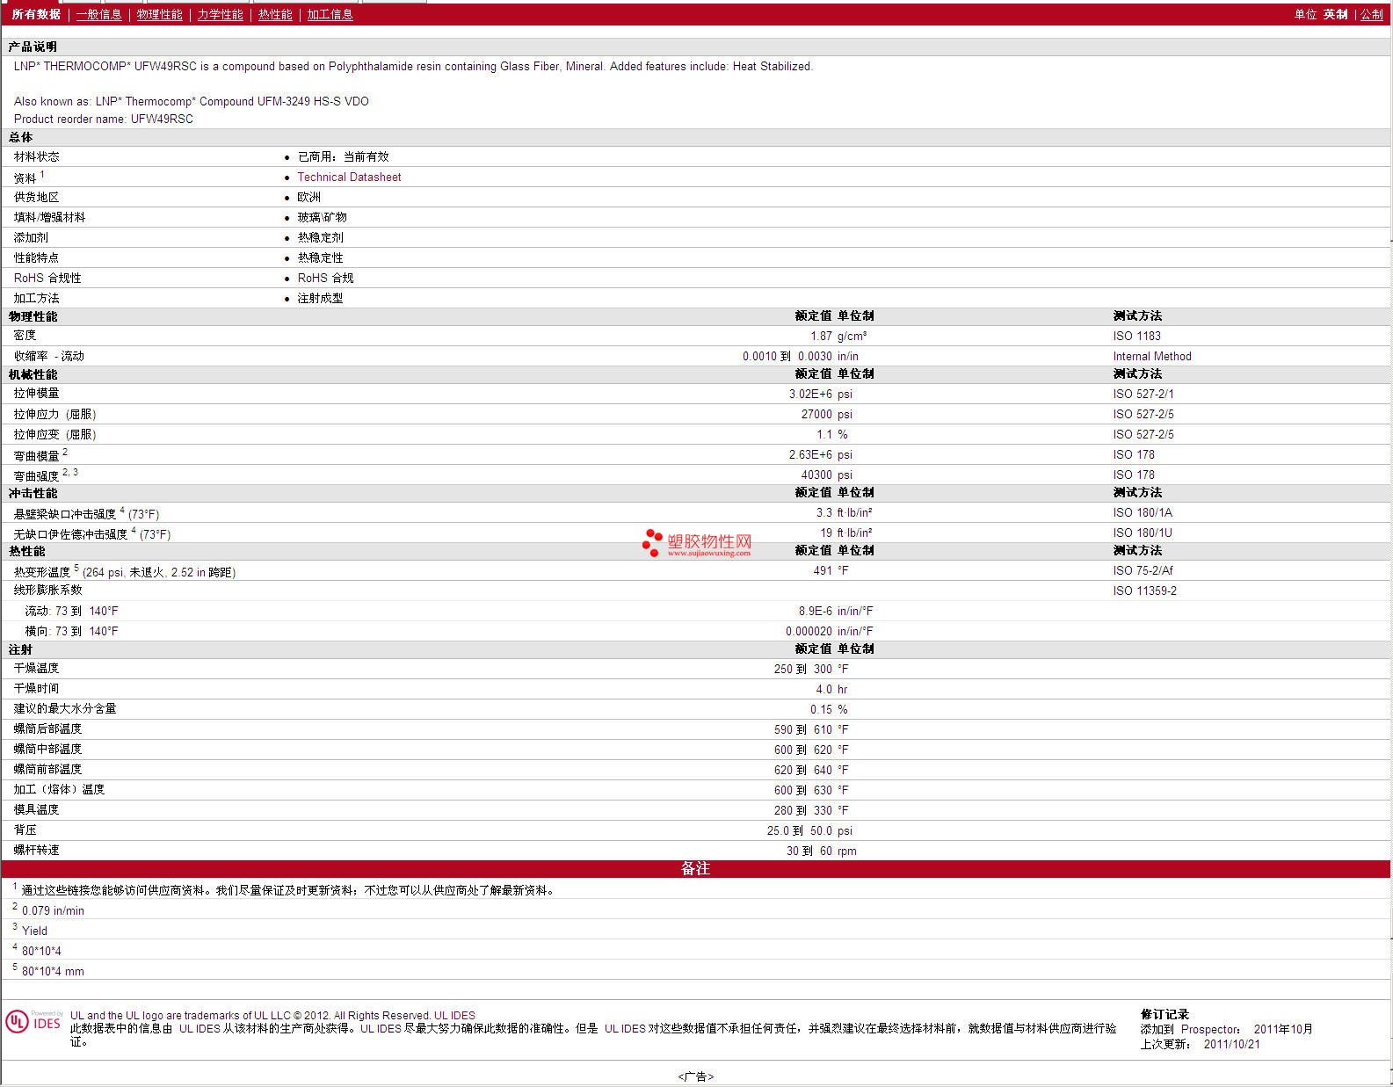Click the 修订记录 heading
The height and width of the screenshot is (1087, 1393).
coord(1164,1014)
